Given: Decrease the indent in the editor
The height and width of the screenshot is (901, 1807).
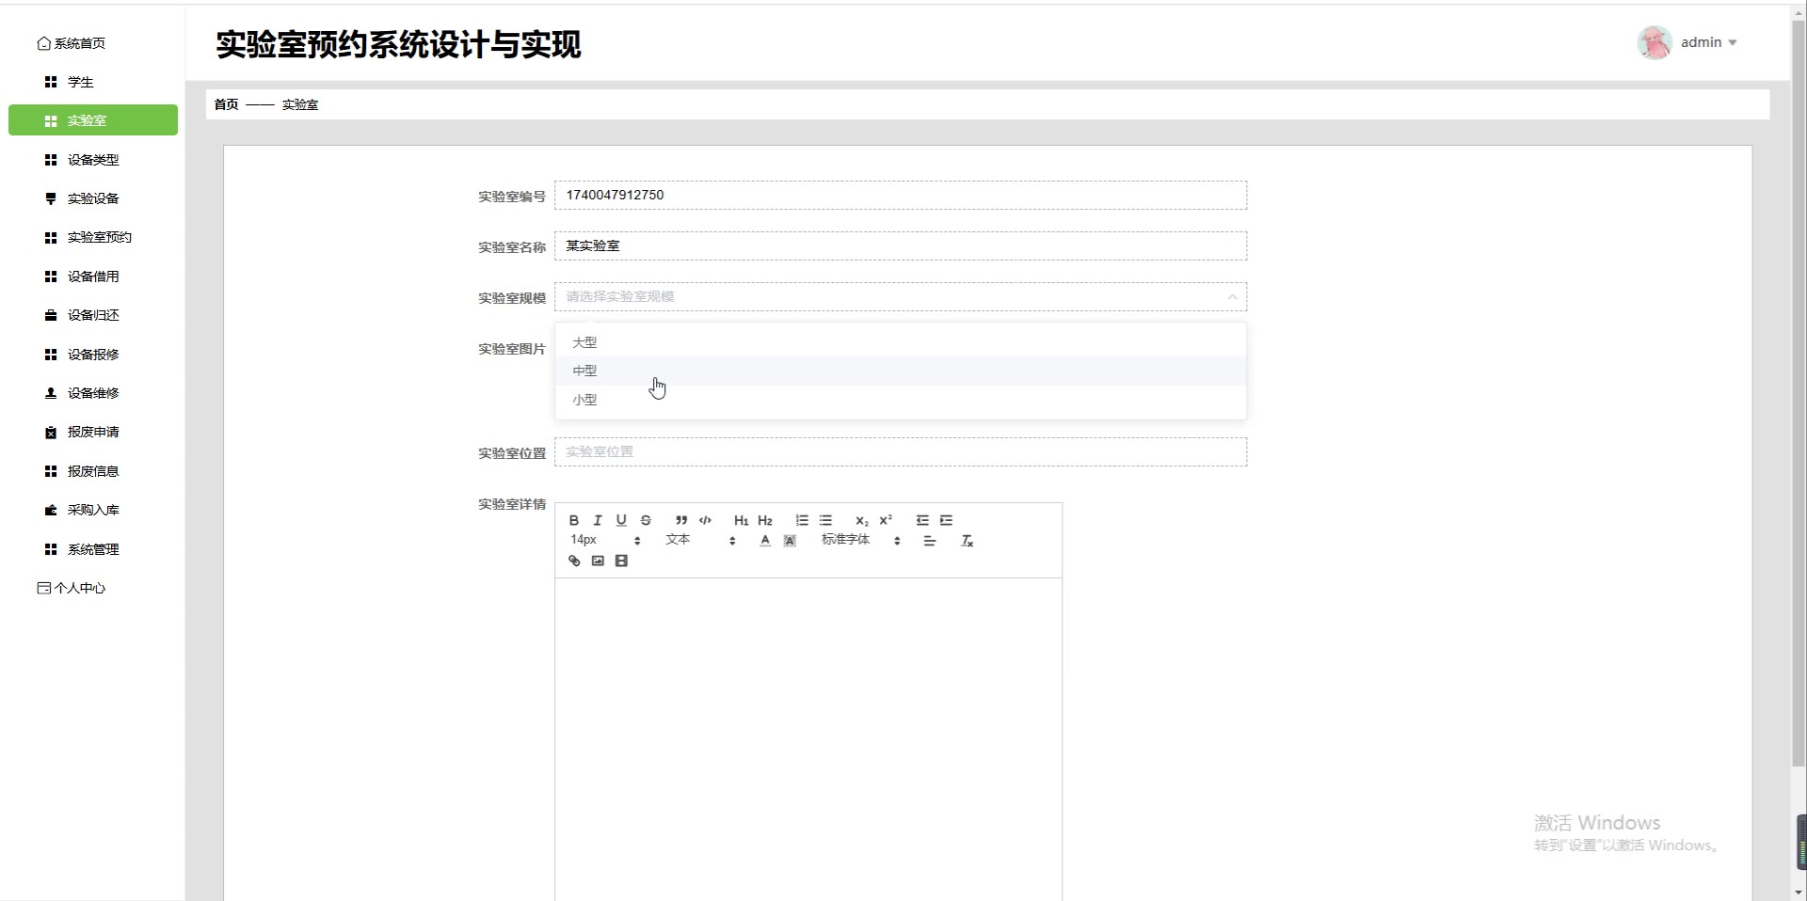Looking at the screenshot, I should pyautogui.click(x=922, y=520).
